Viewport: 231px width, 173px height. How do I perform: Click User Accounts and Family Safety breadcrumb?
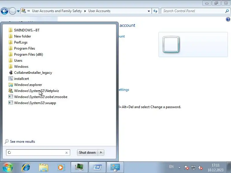[57, 11]
